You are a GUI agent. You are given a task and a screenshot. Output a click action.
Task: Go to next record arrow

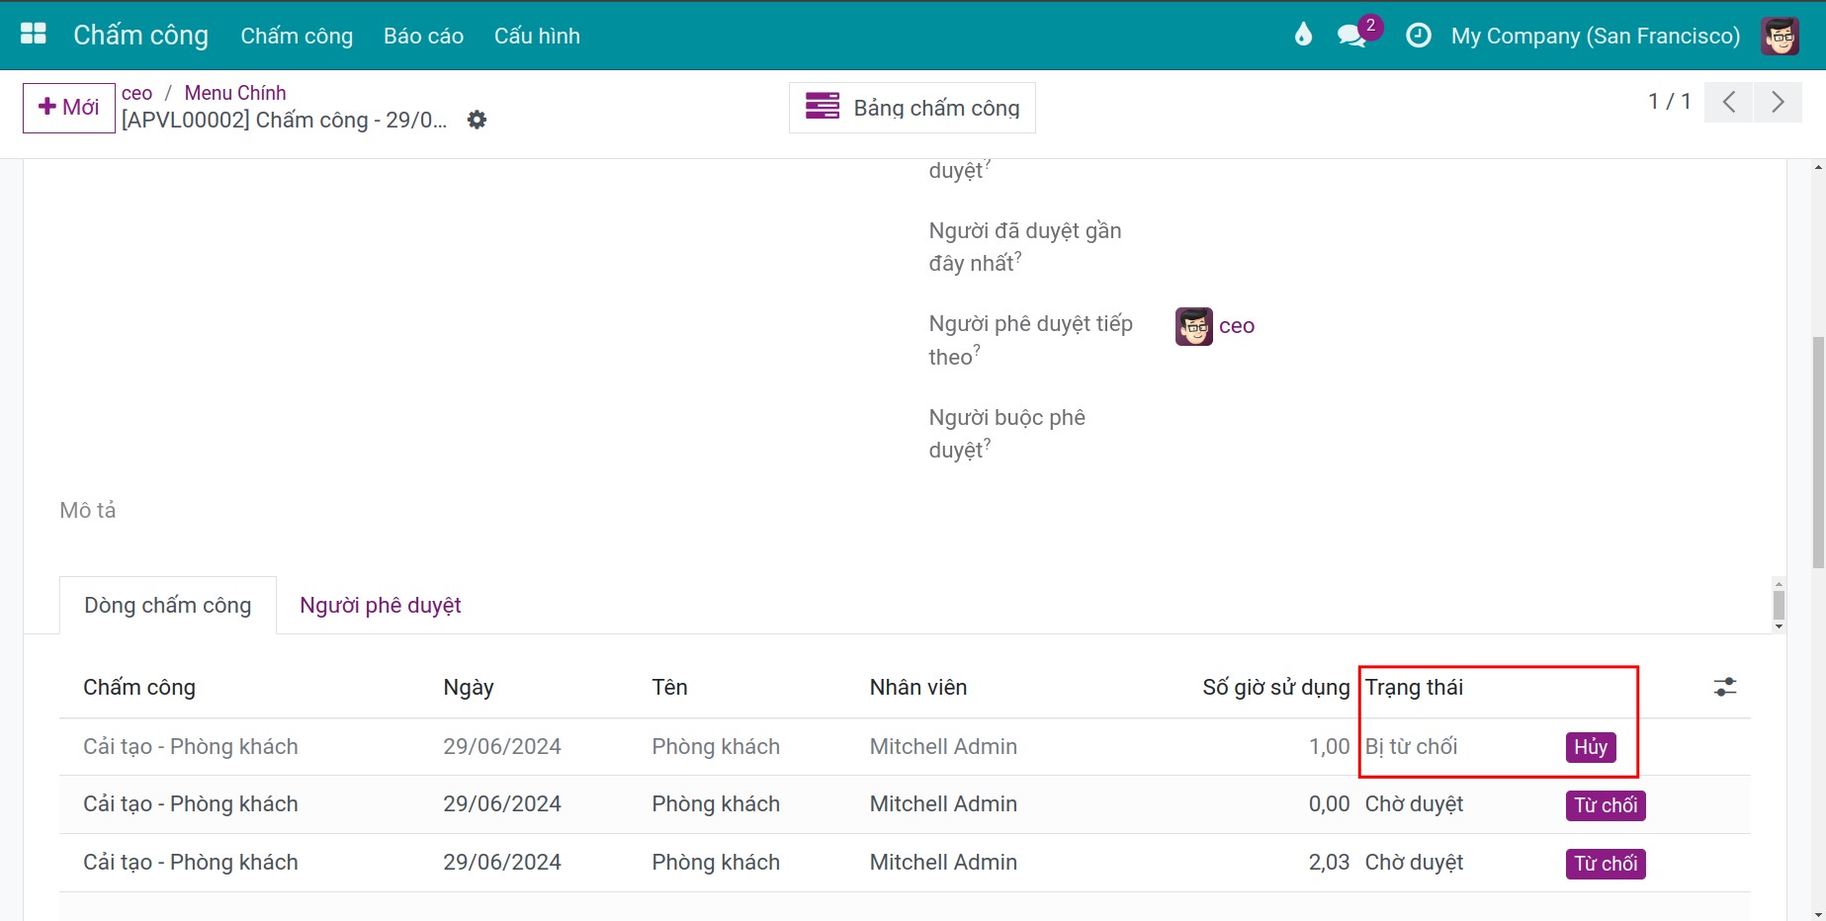tap(1778, 102)
